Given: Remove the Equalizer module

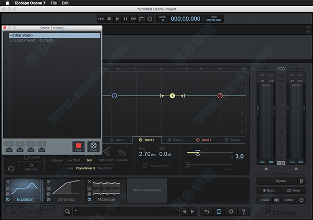Looking at the screenshot, I should click(x=8, y=182).
